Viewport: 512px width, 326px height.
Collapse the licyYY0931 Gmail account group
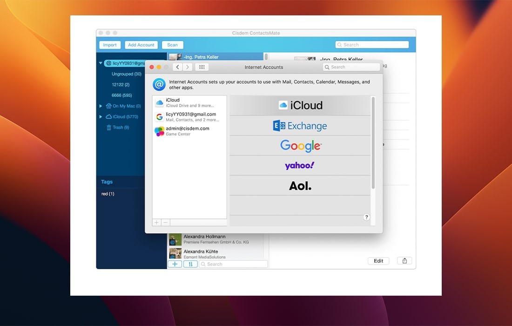click(101, 63)
